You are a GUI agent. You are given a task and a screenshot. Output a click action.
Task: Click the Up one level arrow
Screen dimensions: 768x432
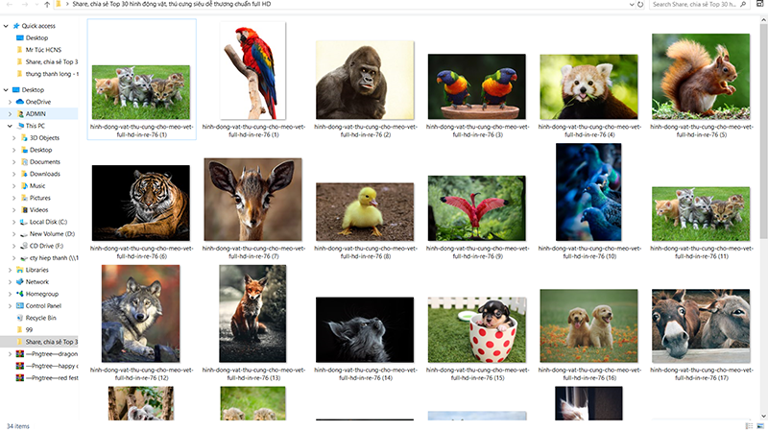(46, 5)
